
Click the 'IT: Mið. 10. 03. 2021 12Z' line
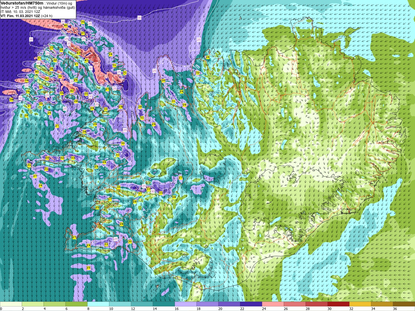pyautogui.click(x=20, y=11)
